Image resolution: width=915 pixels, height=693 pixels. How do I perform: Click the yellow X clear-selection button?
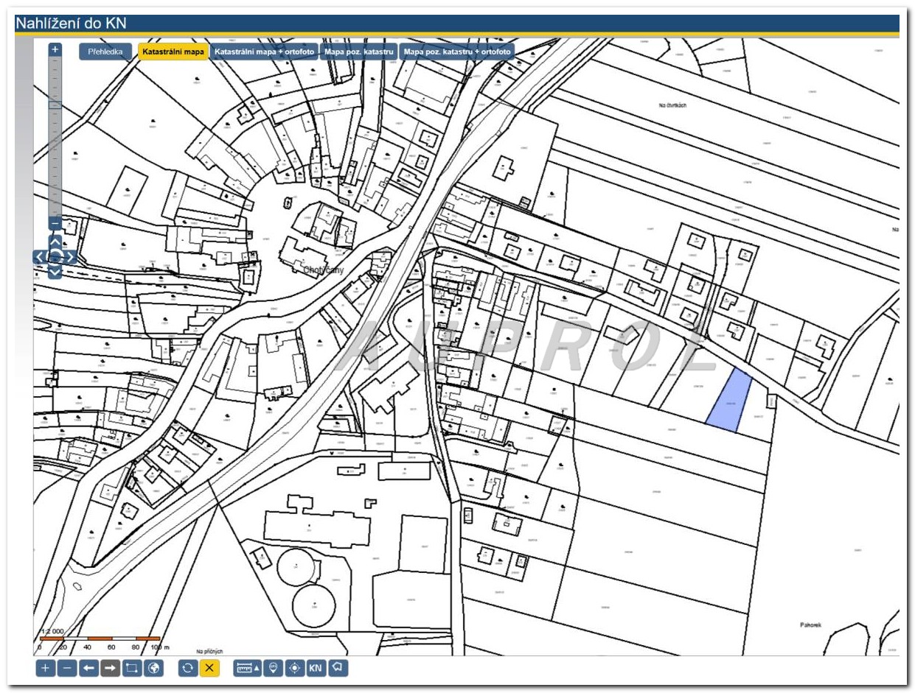tap(209, 668)
